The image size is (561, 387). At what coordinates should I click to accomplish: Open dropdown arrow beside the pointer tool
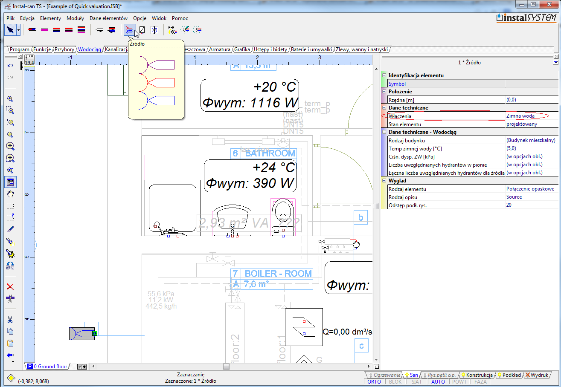[x=18, y=30]
